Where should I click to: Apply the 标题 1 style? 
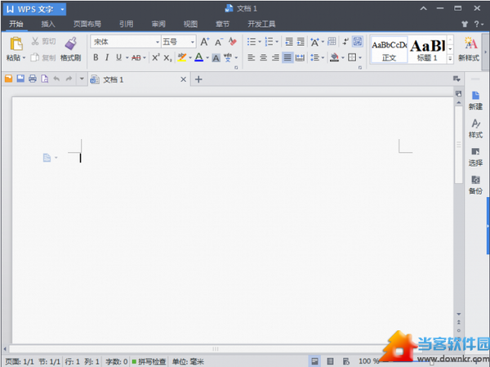pyautogui.click(x=427, y=50)
